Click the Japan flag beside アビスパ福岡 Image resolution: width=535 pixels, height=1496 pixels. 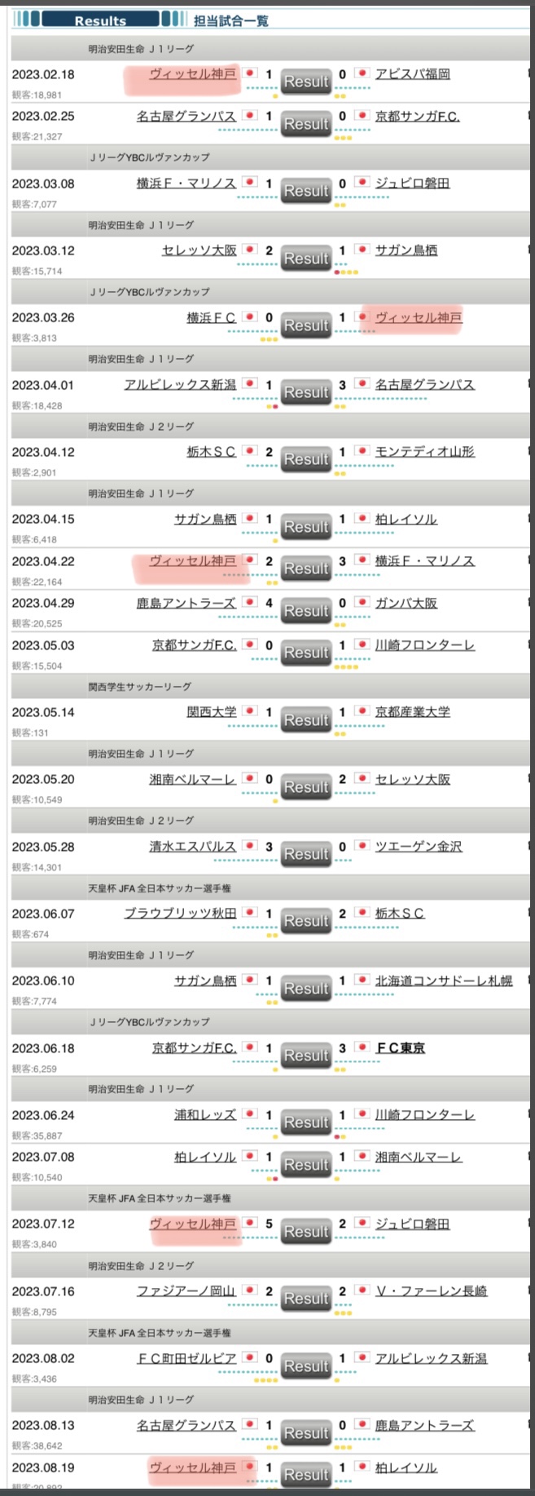click(362, 73)
